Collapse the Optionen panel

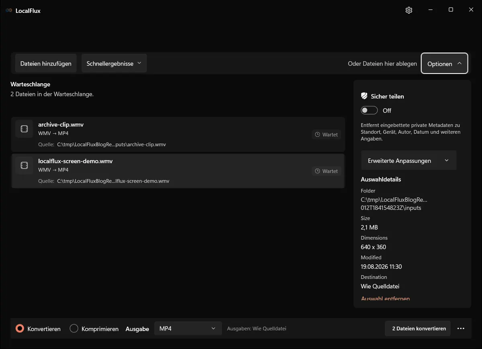point(445,63)
